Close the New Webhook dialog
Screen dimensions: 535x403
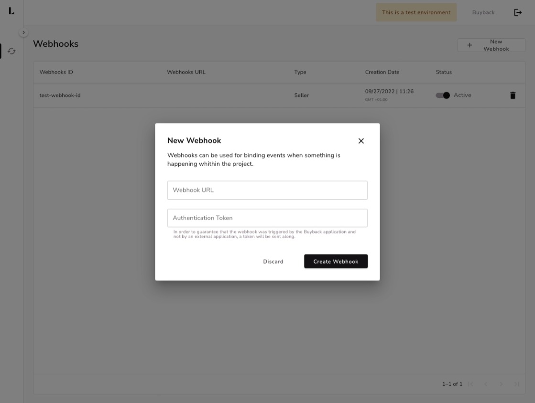361,141
